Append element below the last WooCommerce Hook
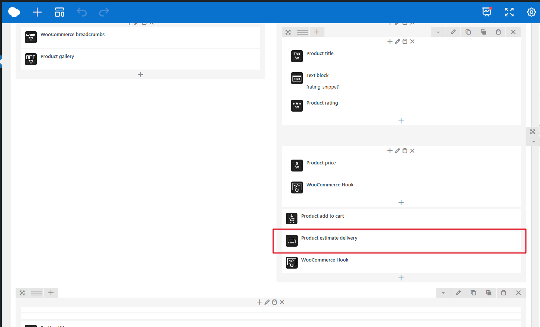Viewport: 540px width, 327px height. pyautogui.click(x=401, y=278)
